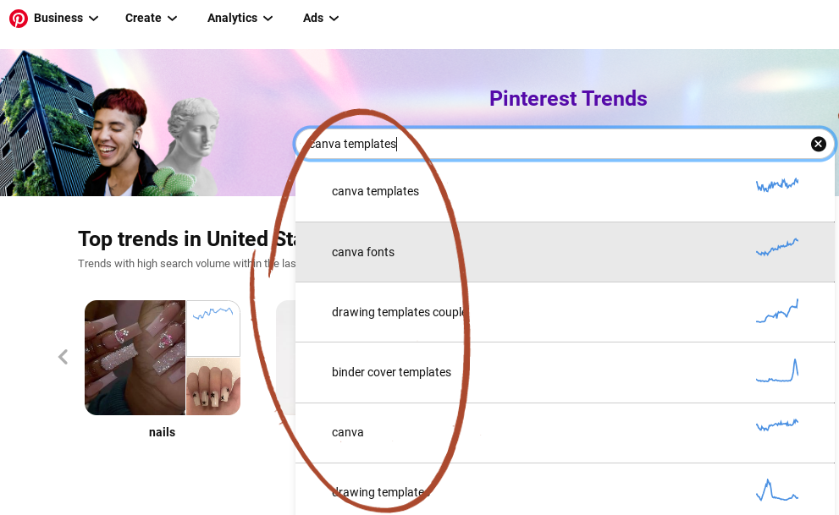Clear the search field with X icon
This screenshot has width=839, height=515.
[x=818, y=144]
